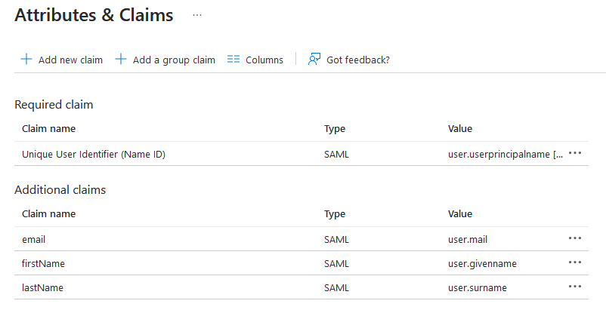Click the plus icon for Add new claim
The height and width of the screenshot is (313, 606).
pyautogui.click(x=26, y=60)
